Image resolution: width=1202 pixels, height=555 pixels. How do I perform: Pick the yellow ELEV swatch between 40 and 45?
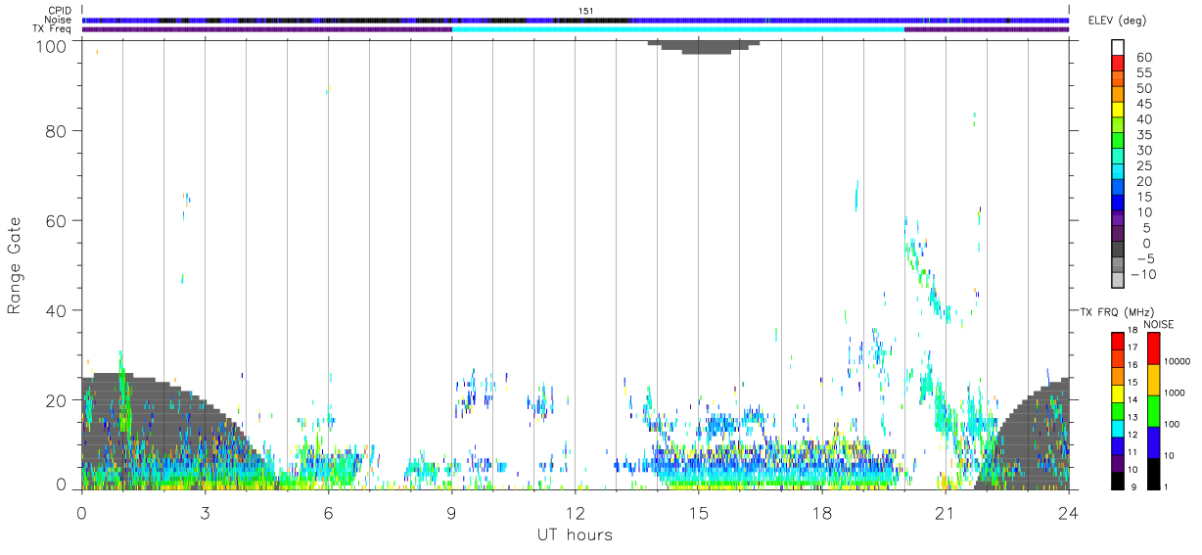pos(1118,110)
